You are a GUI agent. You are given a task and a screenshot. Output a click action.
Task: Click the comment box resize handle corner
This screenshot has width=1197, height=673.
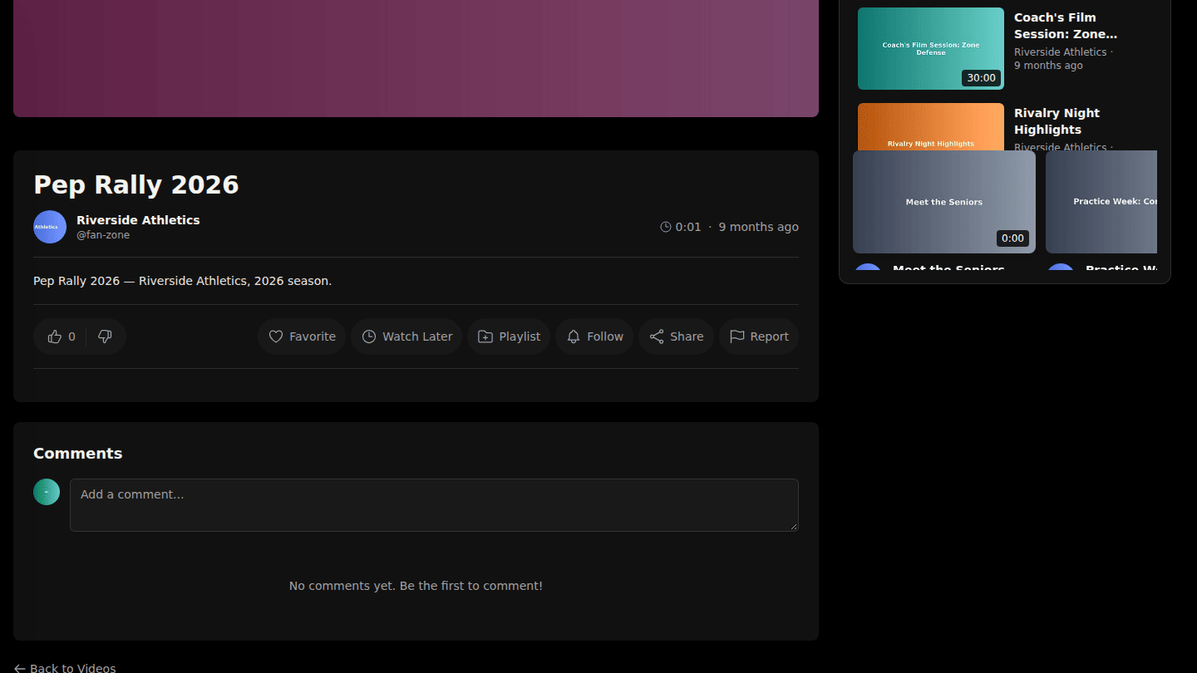click(793, 526)
